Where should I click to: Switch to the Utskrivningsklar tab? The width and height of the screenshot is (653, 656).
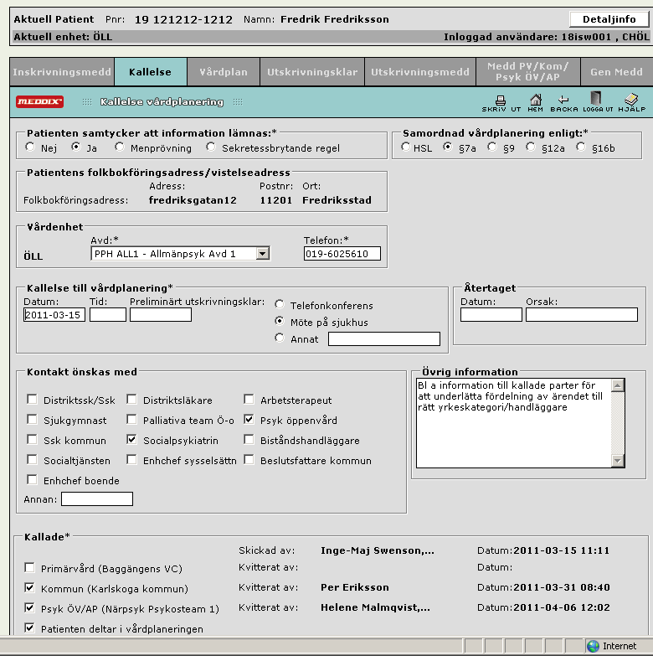pyautogui.click(x=312, y=72)
